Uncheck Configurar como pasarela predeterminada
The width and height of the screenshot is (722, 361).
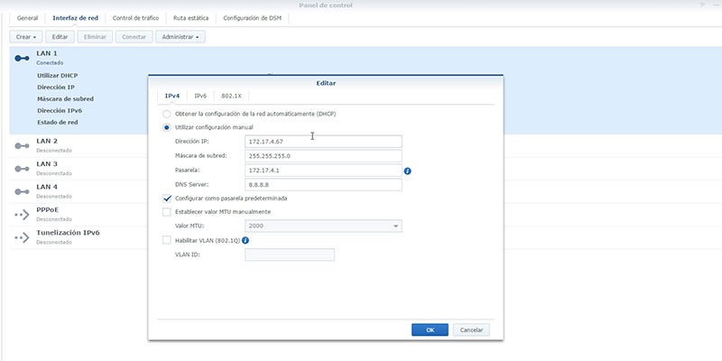167,199
